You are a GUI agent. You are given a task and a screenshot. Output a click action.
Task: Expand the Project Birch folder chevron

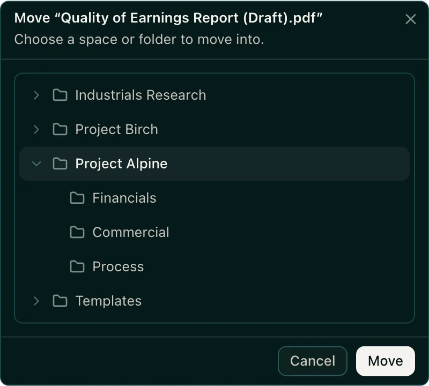tap(36, 129)
